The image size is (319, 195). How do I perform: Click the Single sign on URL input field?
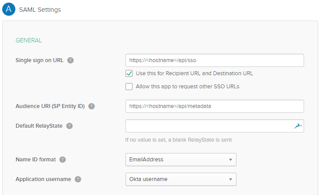click(215, 60)
